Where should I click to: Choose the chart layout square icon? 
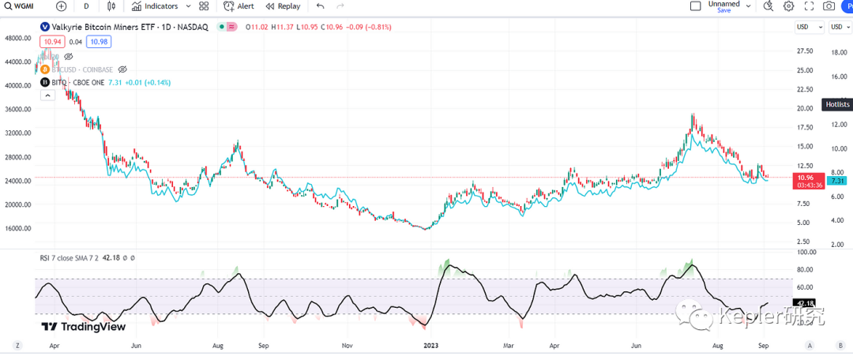click(695, 6)
